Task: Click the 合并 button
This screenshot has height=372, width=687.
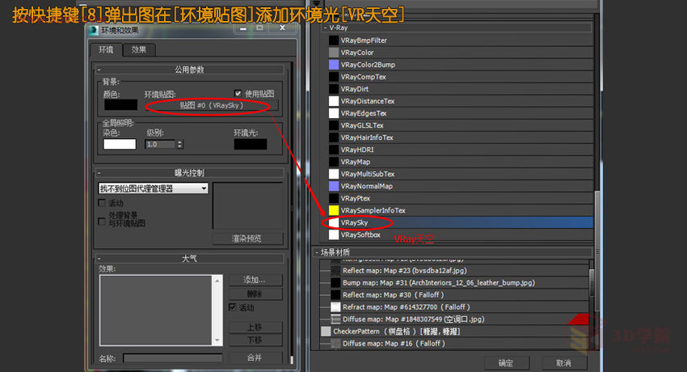Action: tap(255, 358)
